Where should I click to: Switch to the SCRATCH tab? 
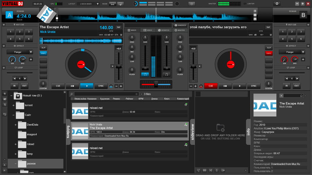(x=164, y=30)
